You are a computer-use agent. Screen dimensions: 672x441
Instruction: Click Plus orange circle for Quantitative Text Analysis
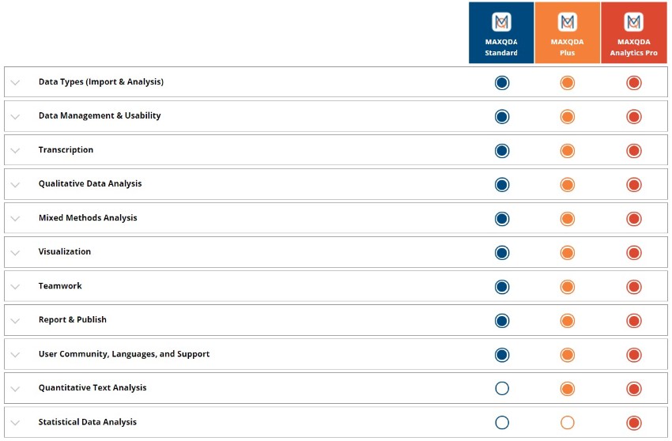[x=568, y=389]
